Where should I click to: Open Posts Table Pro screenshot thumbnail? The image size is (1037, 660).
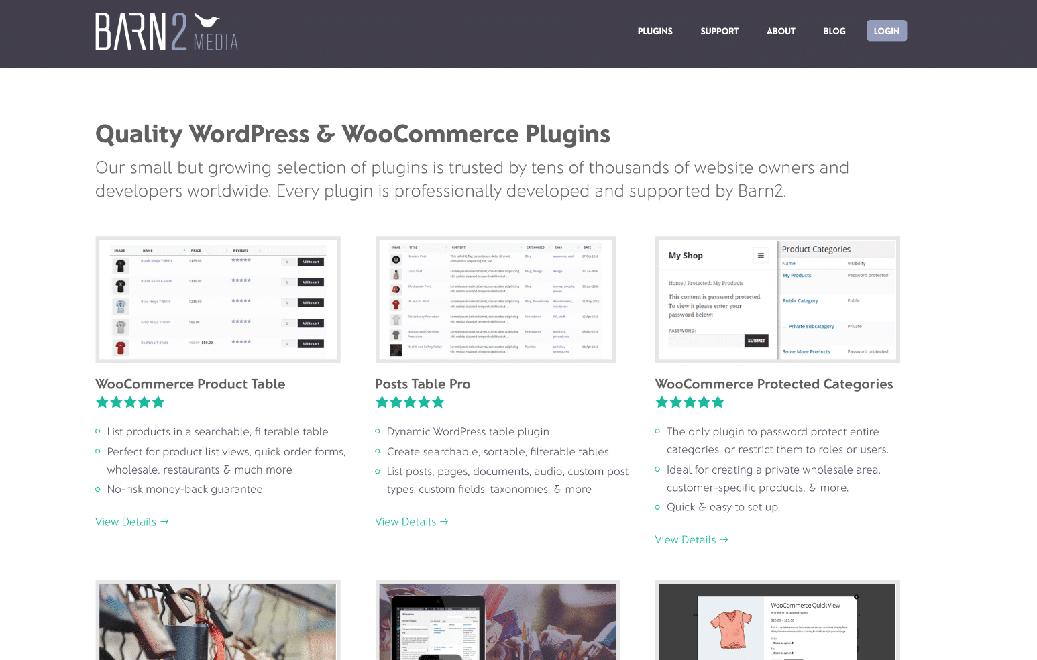pyautogui.click(x=496, y=299)
